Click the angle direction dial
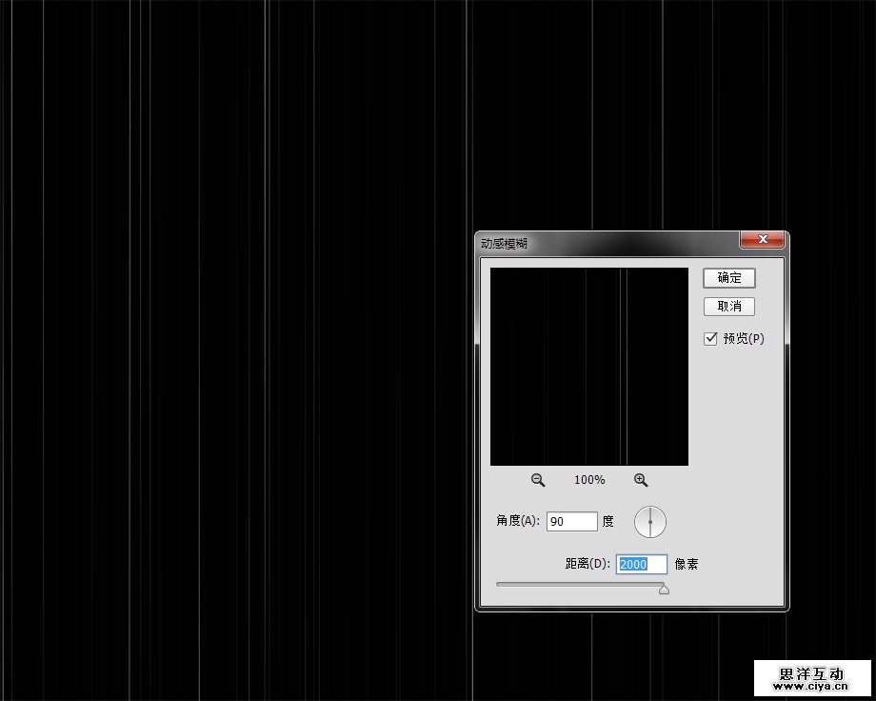The image size is (876, 701). tap(650, 522)
